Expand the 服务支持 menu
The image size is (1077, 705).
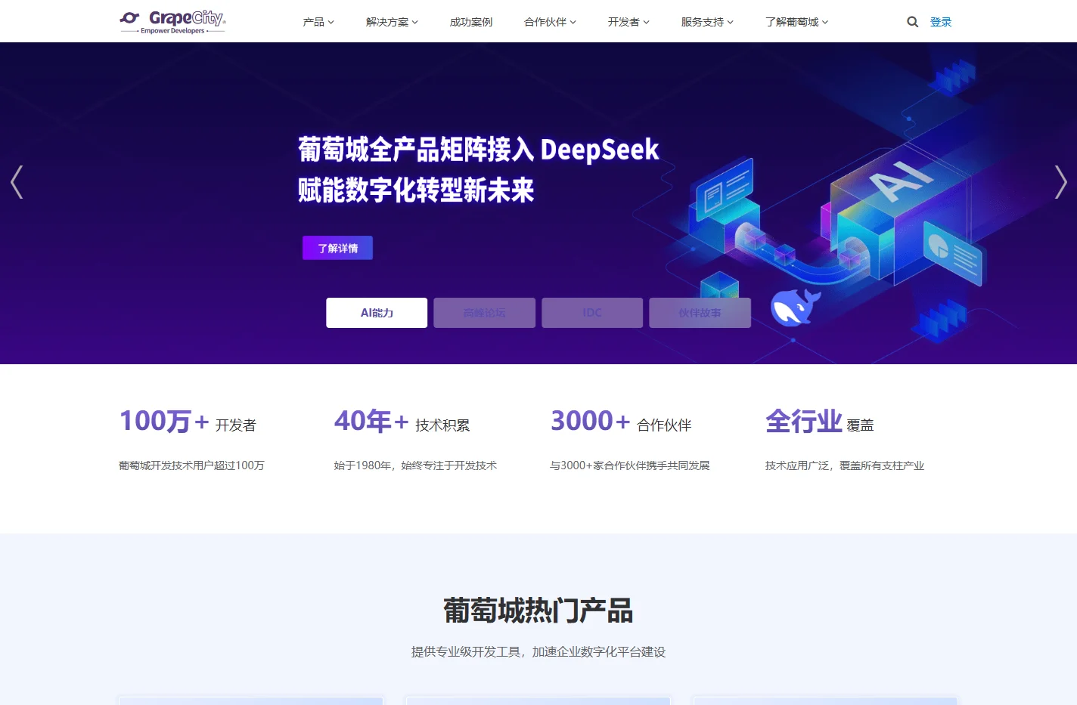pyautogui.click(x=707, y=22)
